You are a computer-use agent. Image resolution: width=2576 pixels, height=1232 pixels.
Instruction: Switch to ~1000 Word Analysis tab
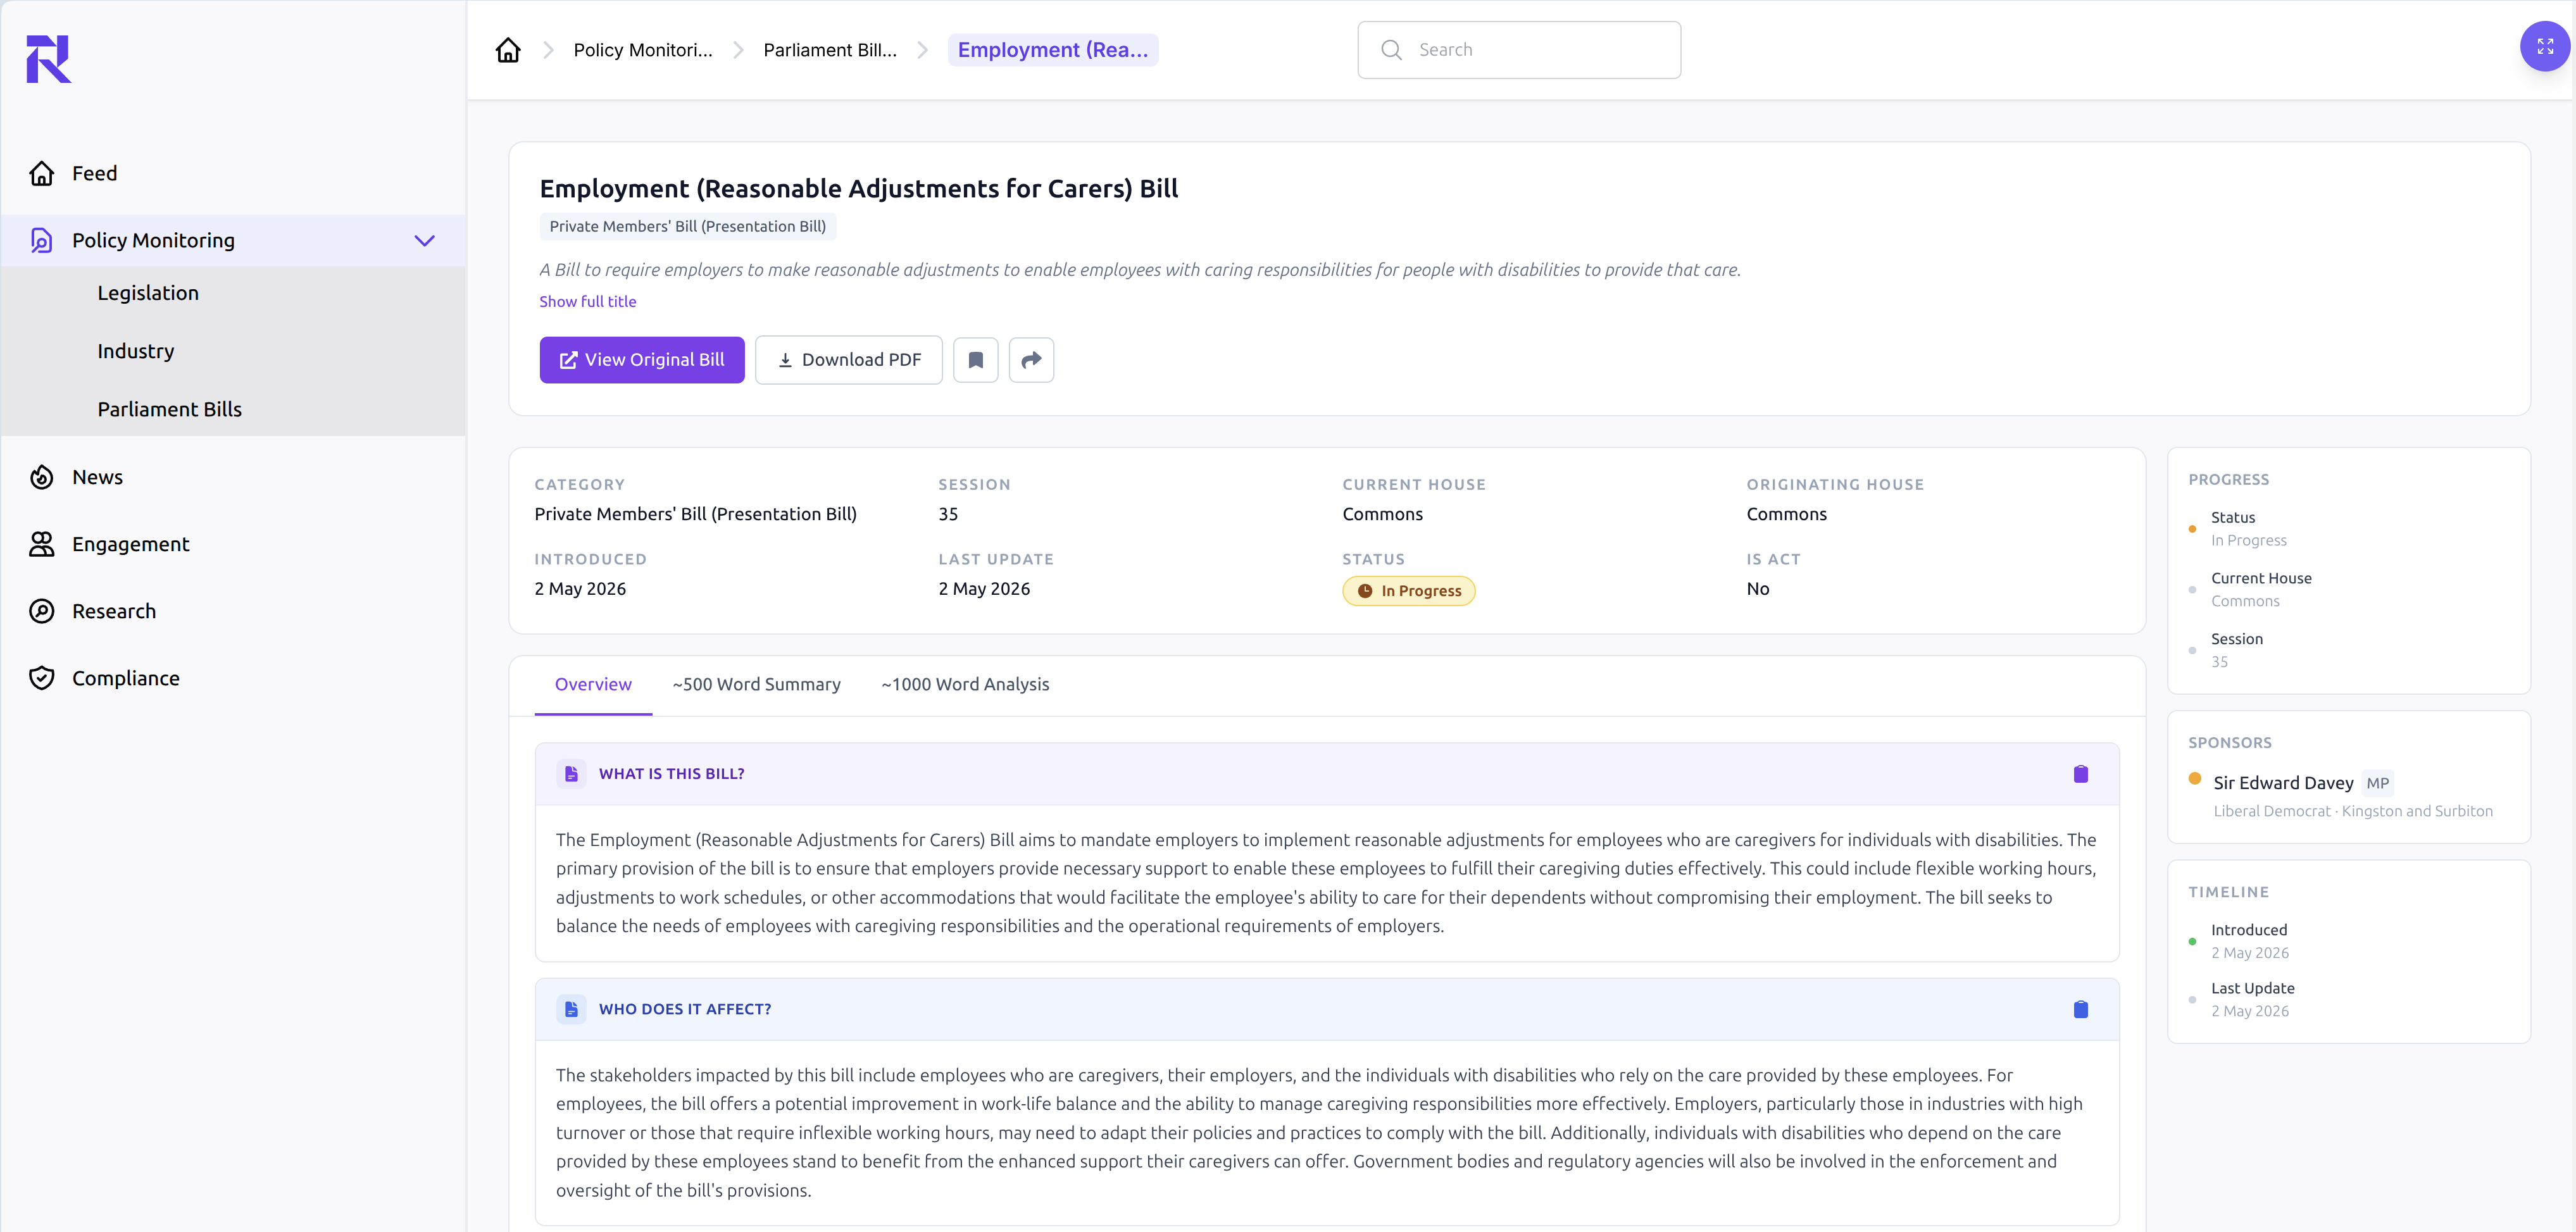point(965,684)
